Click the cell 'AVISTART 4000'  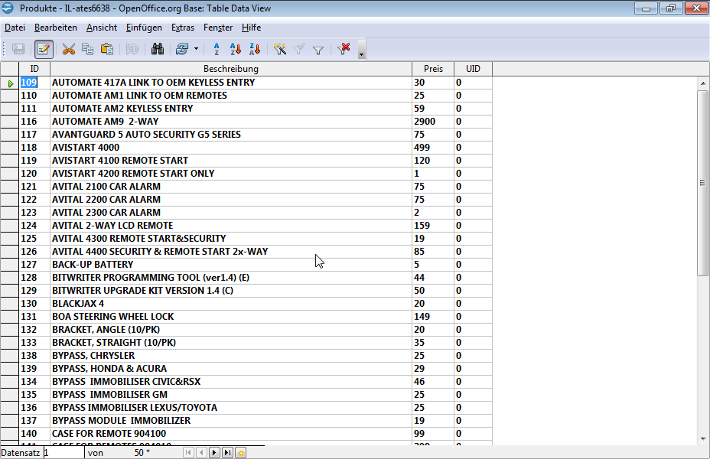point(231,148)
